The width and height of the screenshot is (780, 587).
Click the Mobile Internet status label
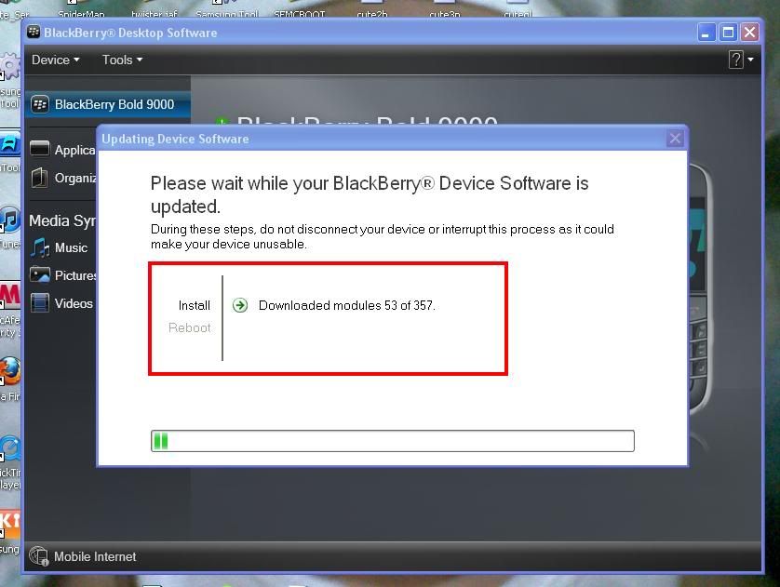95,556
